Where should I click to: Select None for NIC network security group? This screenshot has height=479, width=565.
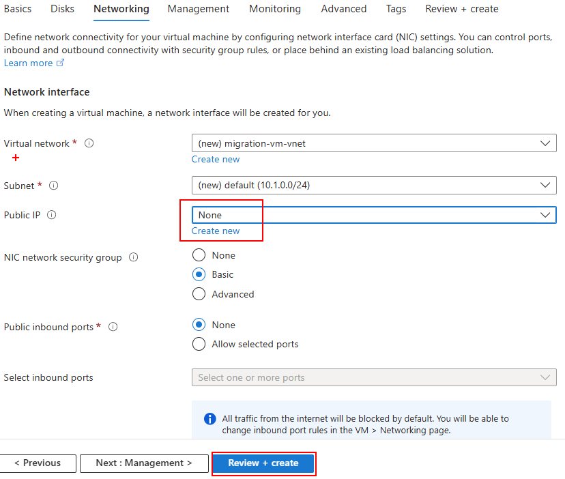[x=199, y=255]
